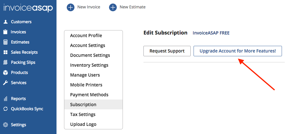Screen dimensions: 286x134
Task: Click the QuickBooks Sync refresh icon
Action: [x=5, y=109]
